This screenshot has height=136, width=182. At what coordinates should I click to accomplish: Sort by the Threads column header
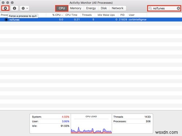(x=87, y=15)
